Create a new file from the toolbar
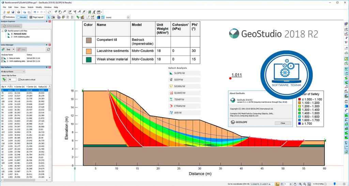Viewport: 349px width, 186px height. tap(4, 12)
